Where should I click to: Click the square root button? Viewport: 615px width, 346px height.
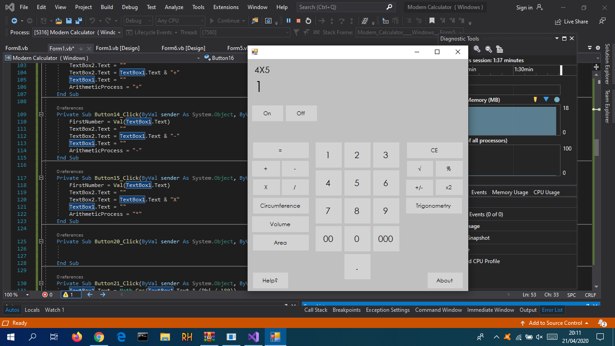420,169
